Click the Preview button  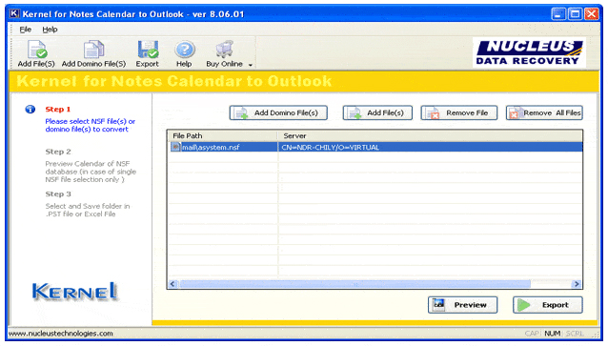[462, 305]
